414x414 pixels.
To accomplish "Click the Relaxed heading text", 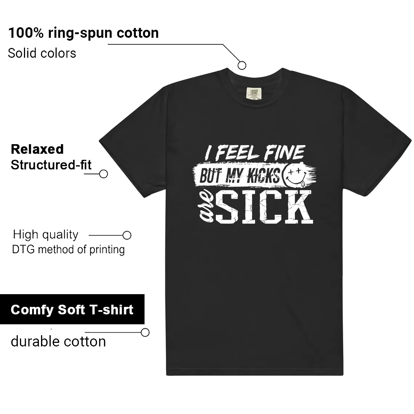I will [37, 149].
